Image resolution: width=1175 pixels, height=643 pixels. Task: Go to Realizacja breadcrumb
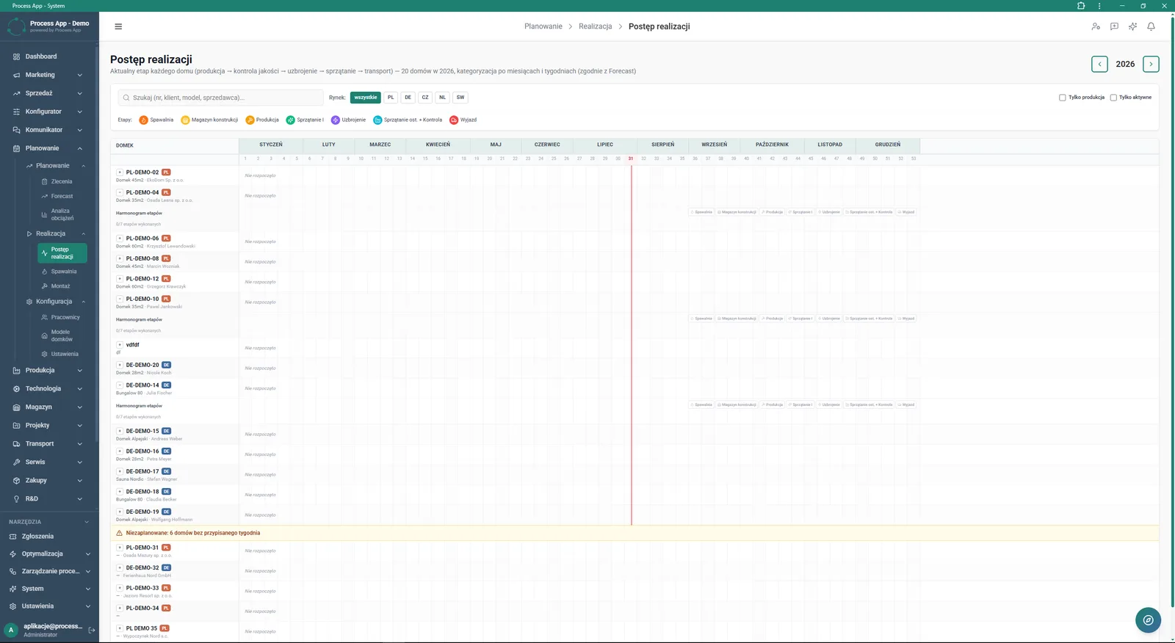point(595,26)
